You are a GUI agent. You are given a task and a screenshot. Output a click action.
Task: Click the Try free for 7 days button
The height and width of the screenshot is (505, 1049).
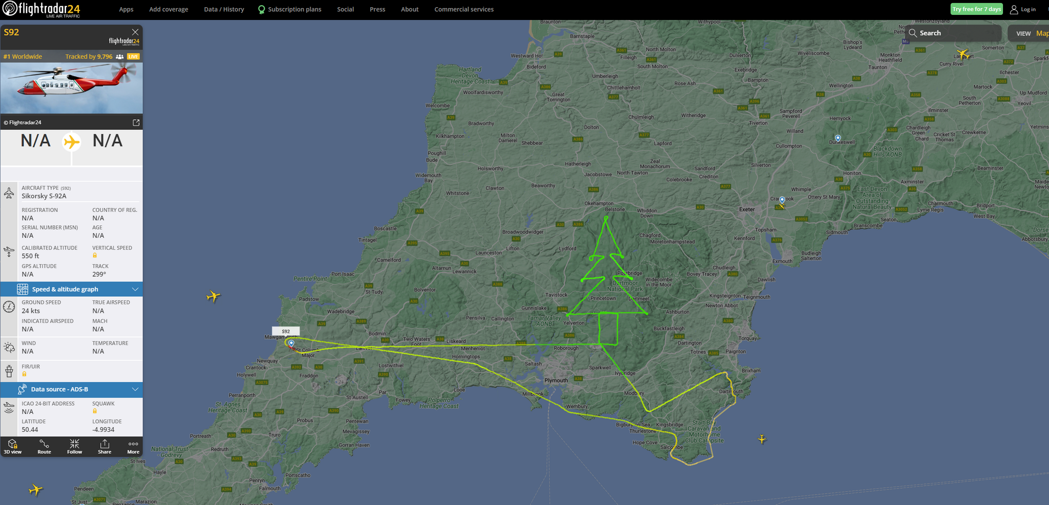976,9
